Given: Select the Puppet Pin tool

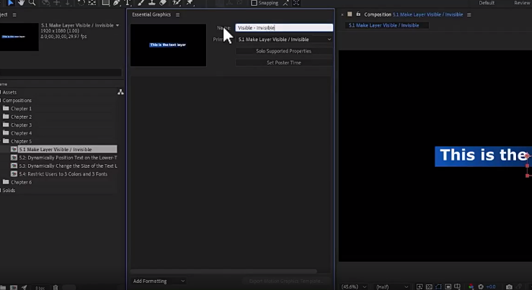Looking at the screenshot, I should [x=190, y=3].
